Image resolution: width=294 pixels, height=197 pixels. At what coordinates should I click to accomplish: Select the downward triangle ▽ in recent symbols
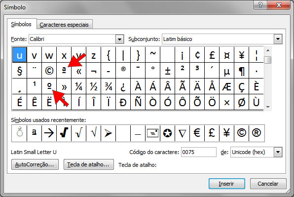[183, 133]
